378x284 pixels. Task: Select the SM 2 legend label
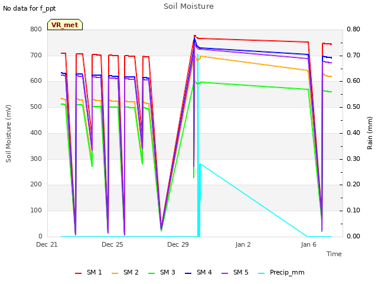pos(131,272)
